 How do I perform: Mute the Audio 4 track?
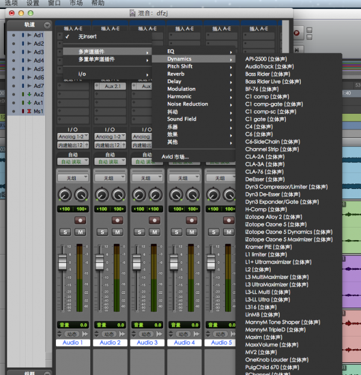[192, 232]
